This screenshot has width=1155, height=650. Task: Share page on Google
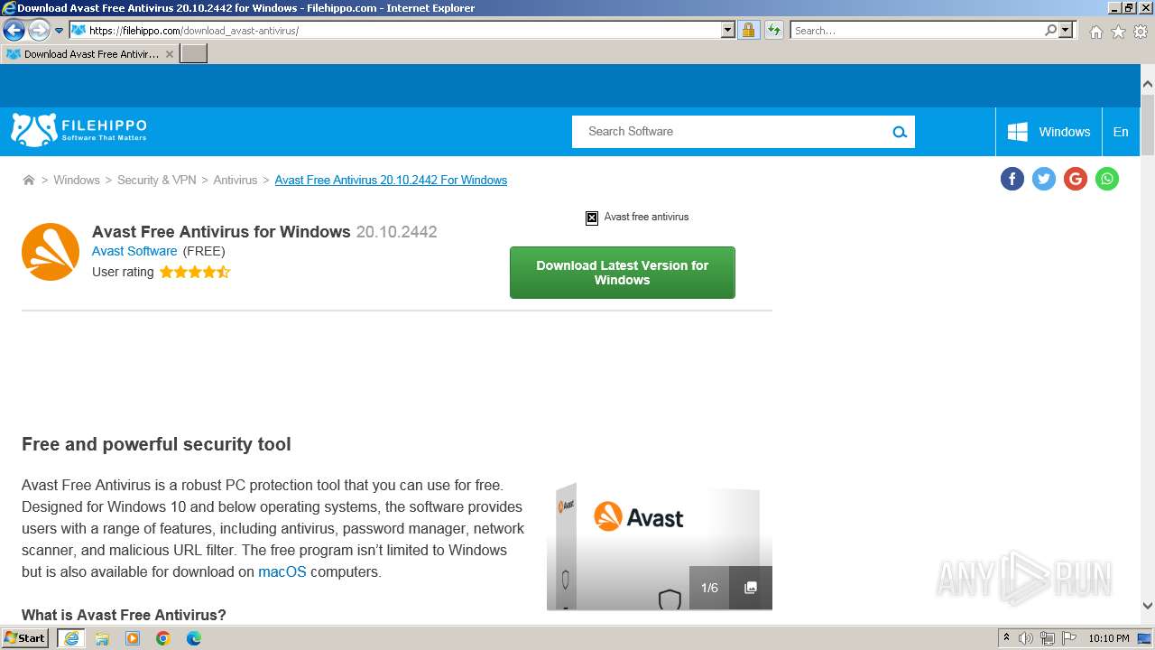coord(1075,179)
